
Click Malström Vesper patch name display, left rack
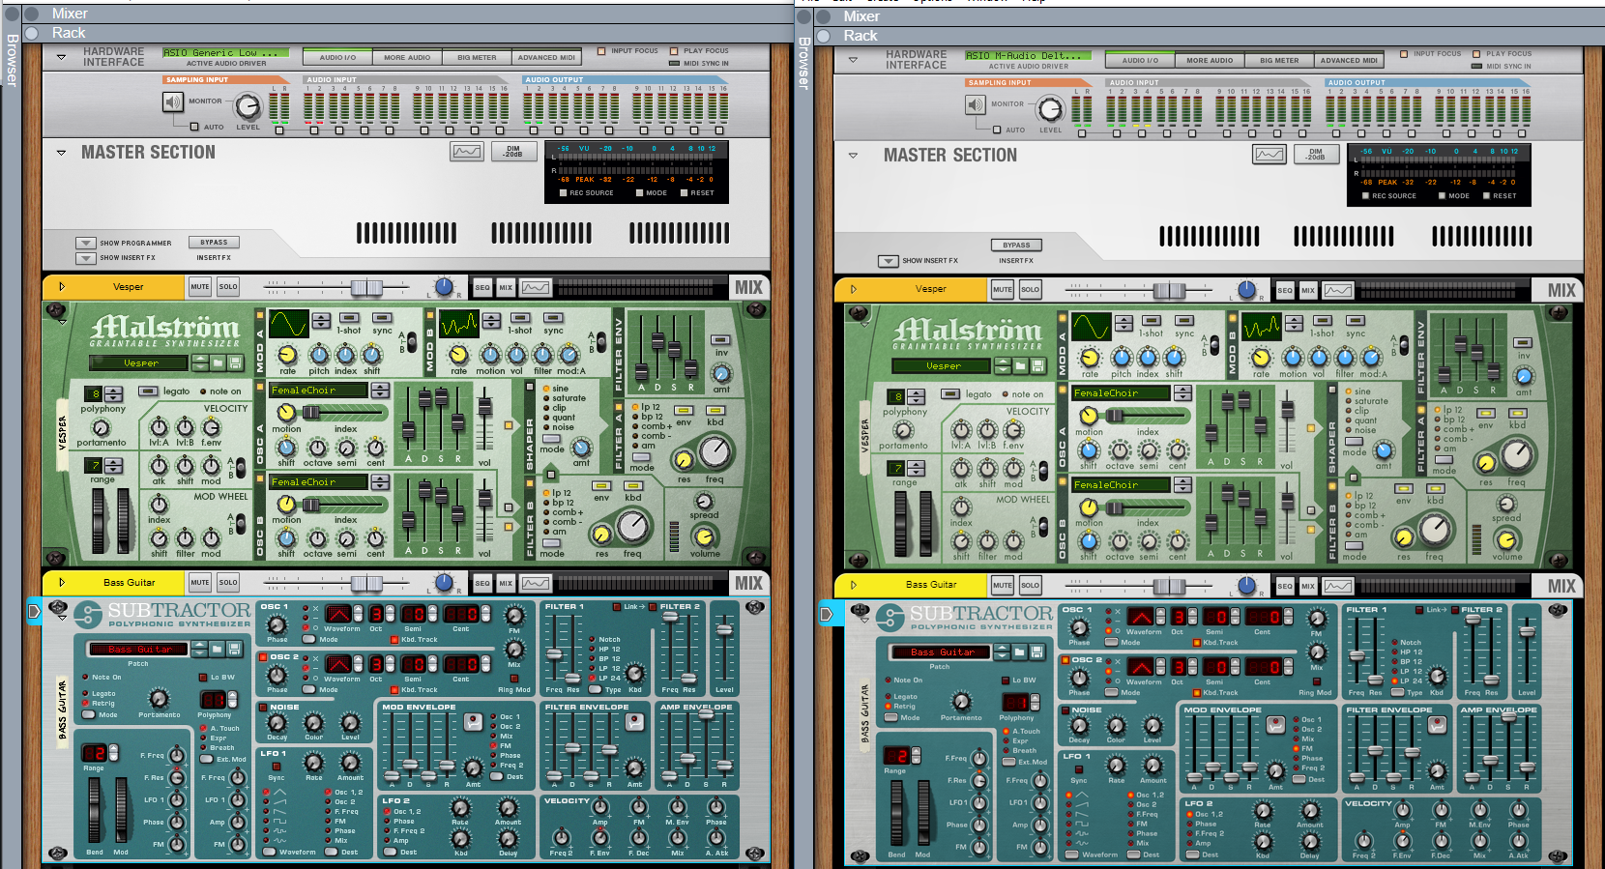(x=140, y=362)
